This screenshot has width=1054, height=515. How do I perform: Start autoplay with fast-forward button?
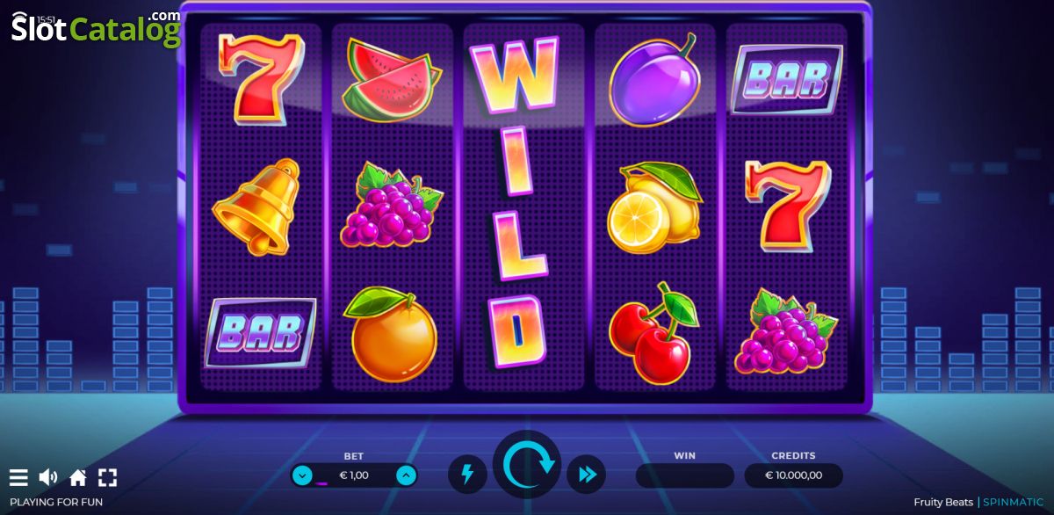coord(587,475)
